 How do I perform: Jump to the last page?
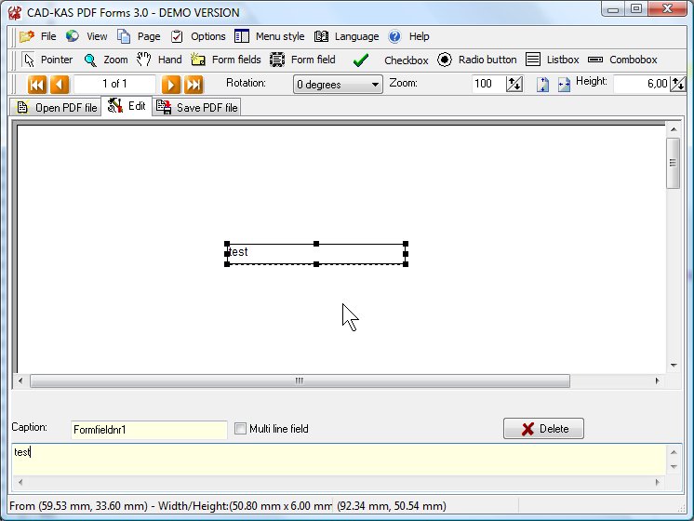click(194, 85)
